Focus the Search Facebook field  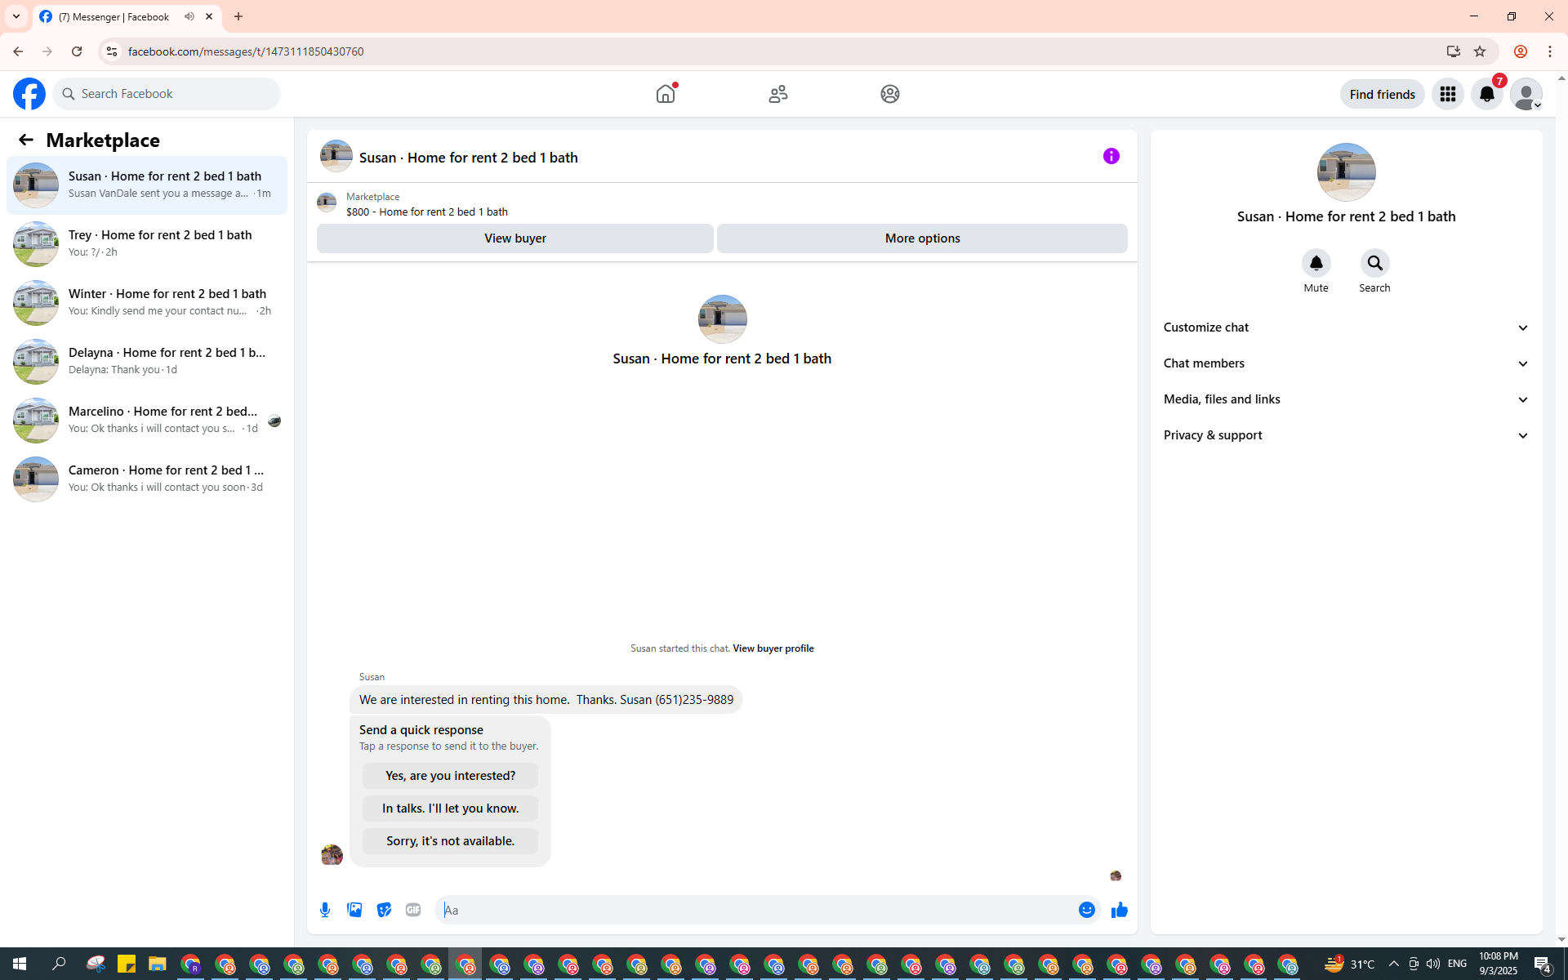pos(167,94)
